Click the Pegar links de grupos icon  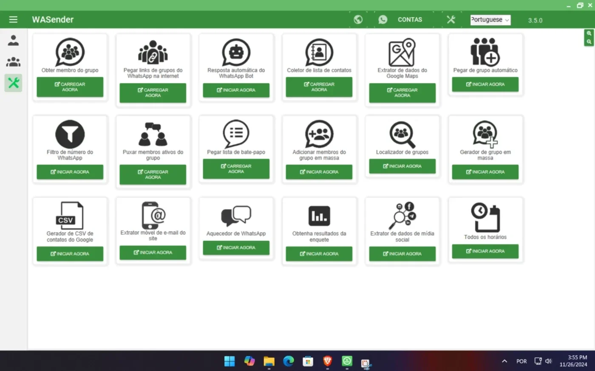click(153, 52)
